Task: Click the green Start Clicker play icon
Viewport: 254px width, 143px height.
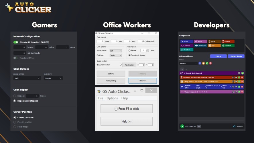Action: 182,126
